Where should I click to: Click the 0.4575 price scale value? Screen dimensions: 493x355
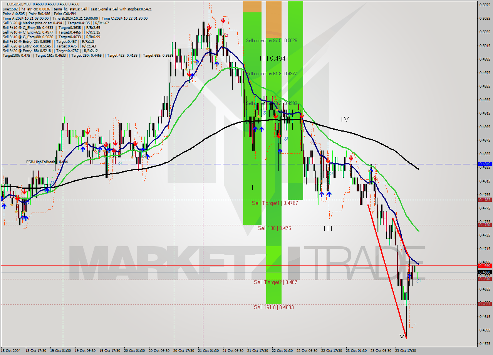(485, 343)
